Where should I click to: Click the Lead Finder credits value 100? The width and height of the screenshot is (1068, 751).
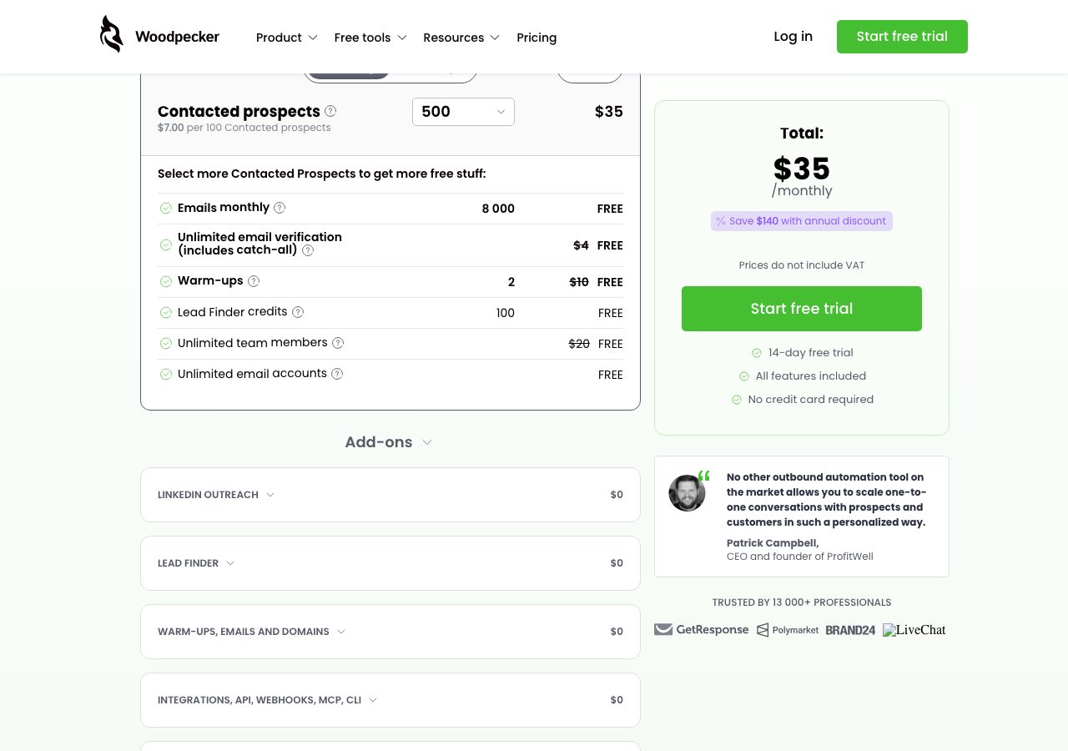[x=506, y=313]
